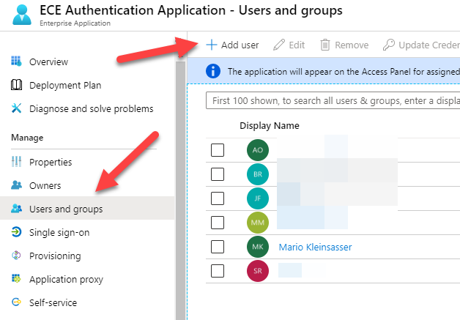Click the Display Name column header
Image resolution: width=460 pixels, height=320 pixels.
tap(270, 125)
